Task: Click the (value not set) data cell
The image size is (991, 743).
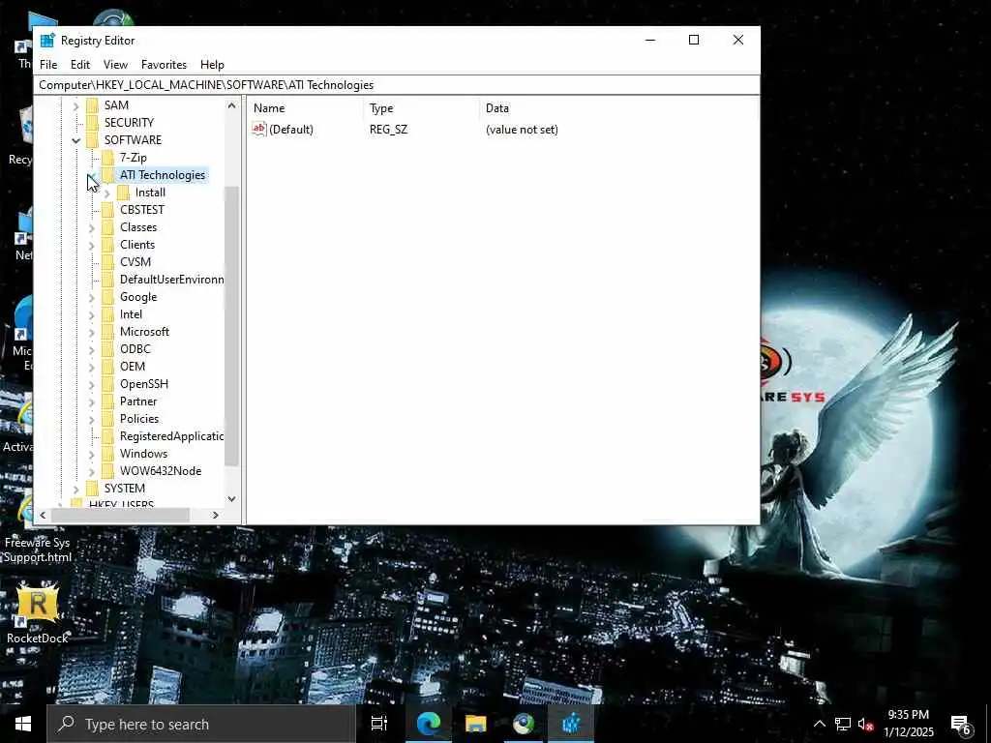Action: [x=522, y=130]
